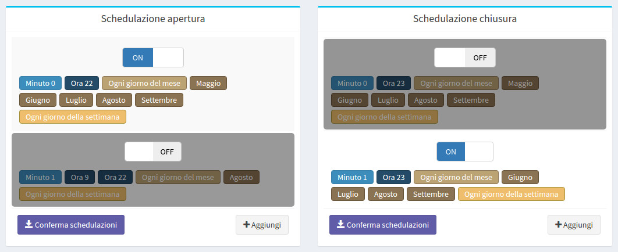Turn off the second closing schedule switch
Image resolution: width=618 pixels, height=252 pixels.
click(465, 152)
